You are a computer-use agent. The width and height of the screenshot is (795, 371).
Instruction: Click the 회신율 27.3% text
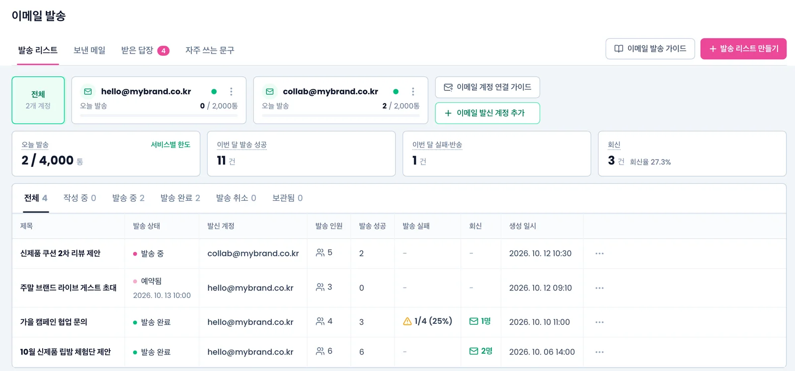(x=650, y=162)
